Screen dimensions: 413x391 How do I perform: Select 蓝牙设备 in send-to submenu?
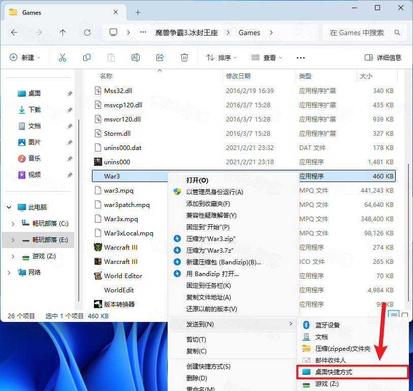point(327,325)
